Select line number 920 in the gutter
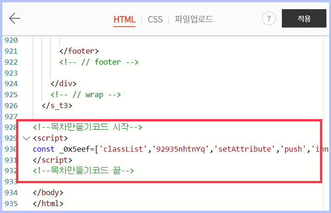 (x=11, y=40)
